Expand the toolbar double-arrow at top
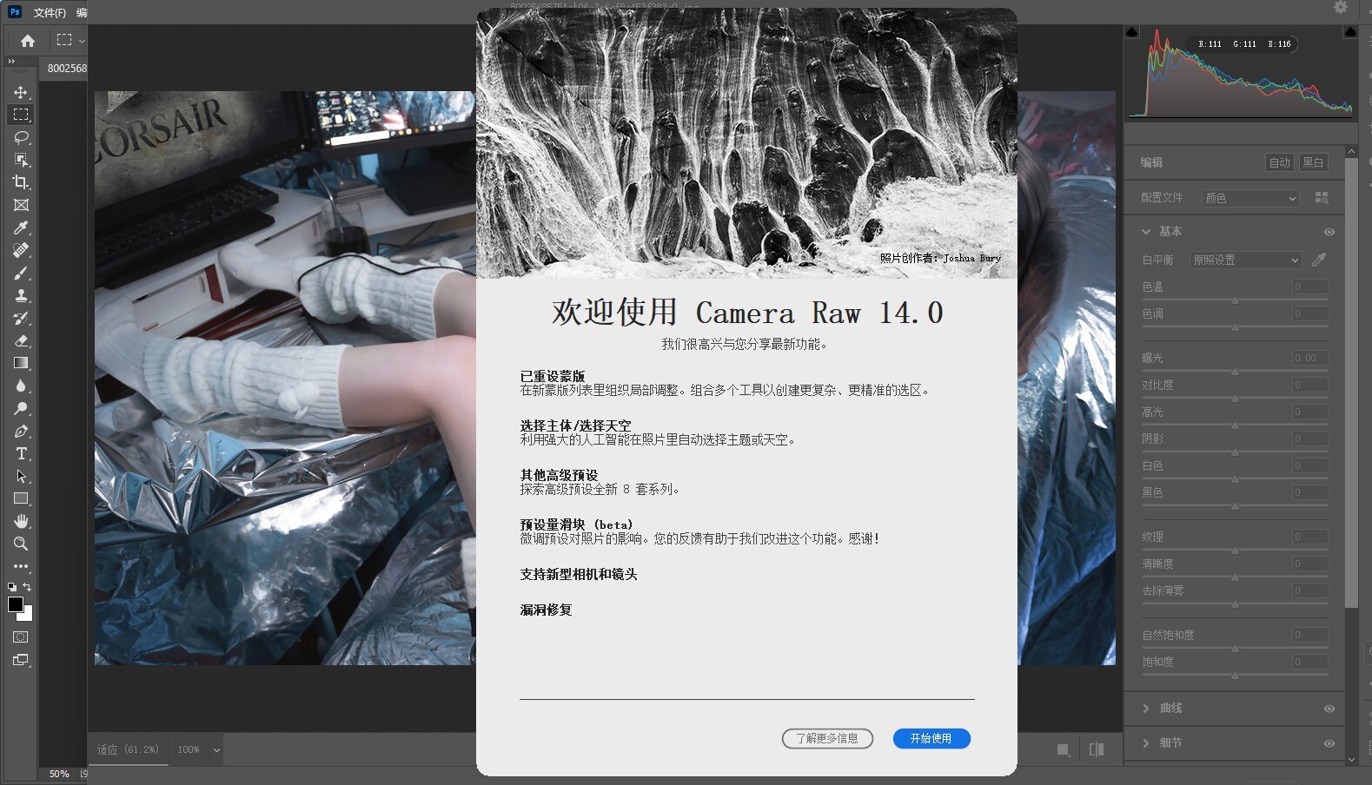Viewport: 1372px width, 785px height. (11, 62)
